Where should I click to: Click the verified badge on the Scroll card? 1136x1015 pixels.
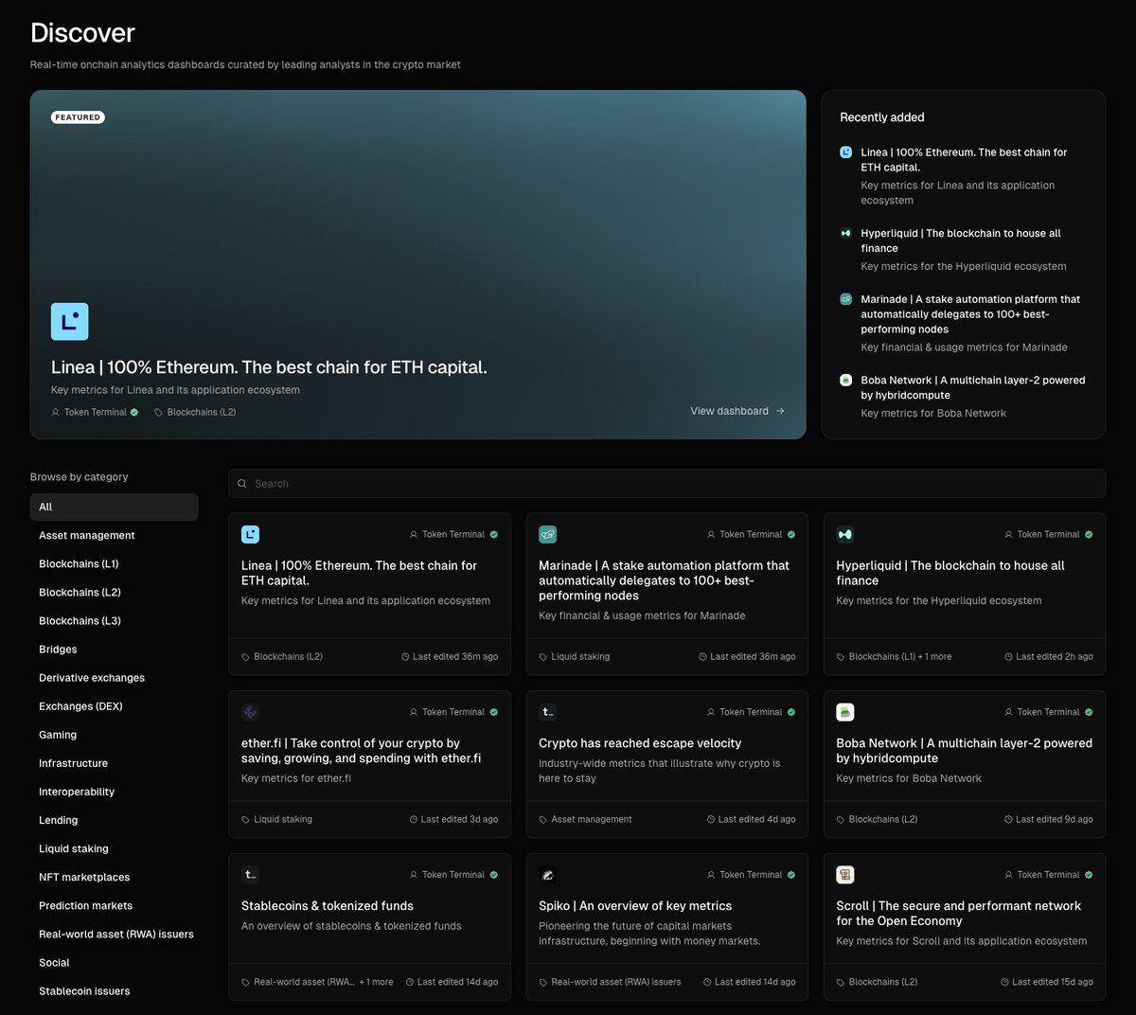[1089, 875]
